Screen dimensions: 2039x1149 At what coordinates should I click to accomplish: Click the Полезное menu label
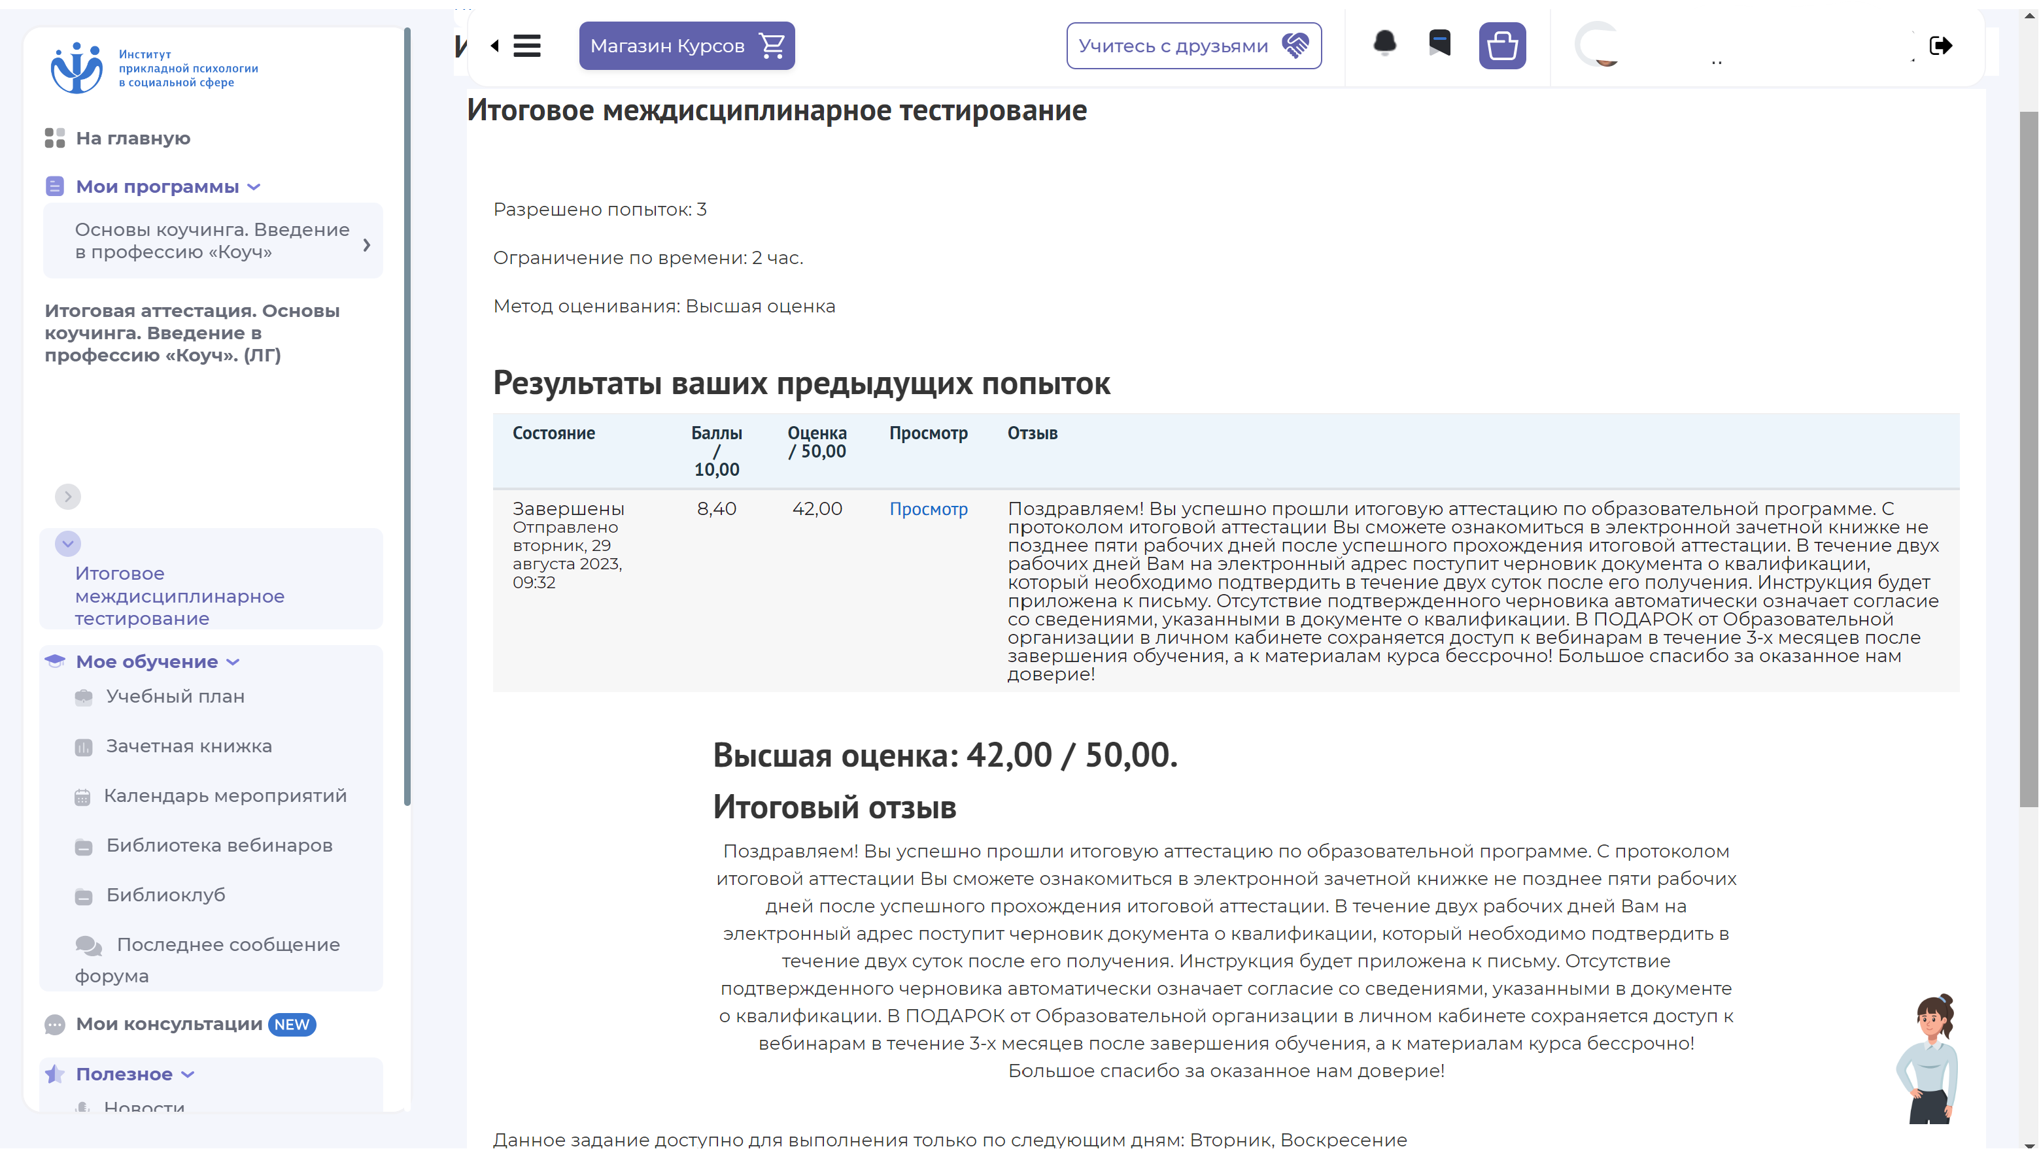124,1074
